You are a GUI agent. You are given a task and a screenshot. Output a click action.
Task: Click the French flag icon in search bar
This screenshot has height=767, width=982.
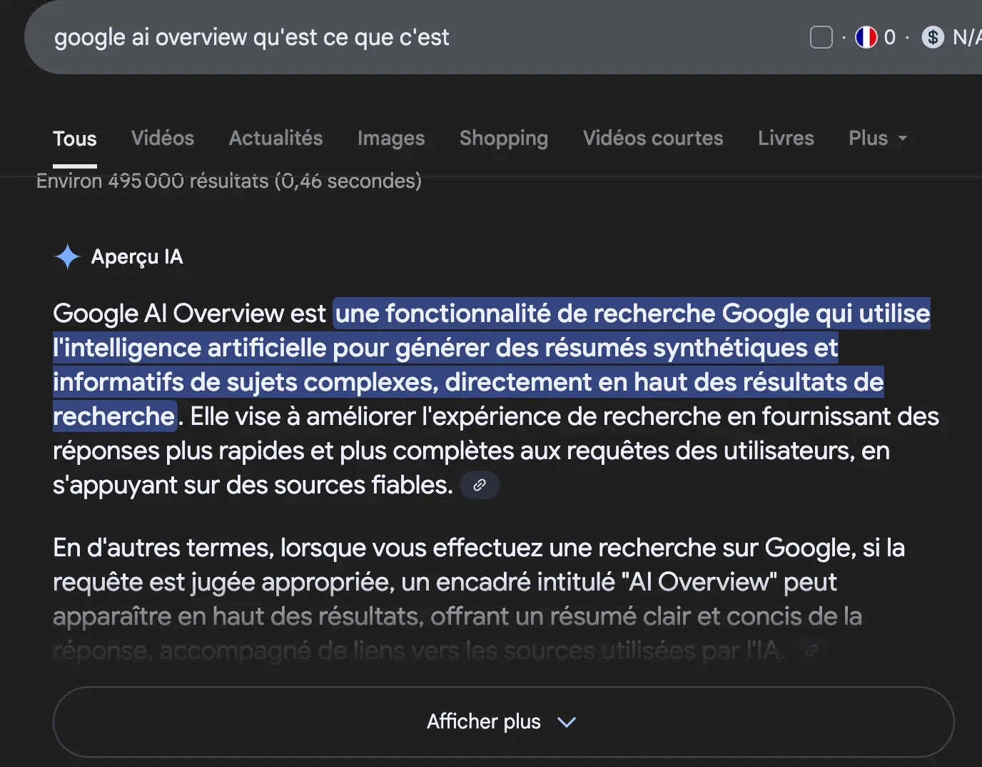pos(866,37)
